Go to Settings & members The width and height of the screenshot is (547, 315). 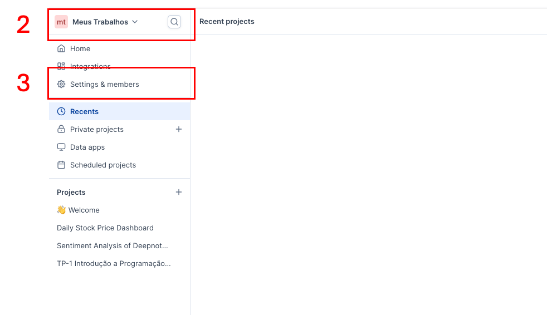click(x=105, y=85)
